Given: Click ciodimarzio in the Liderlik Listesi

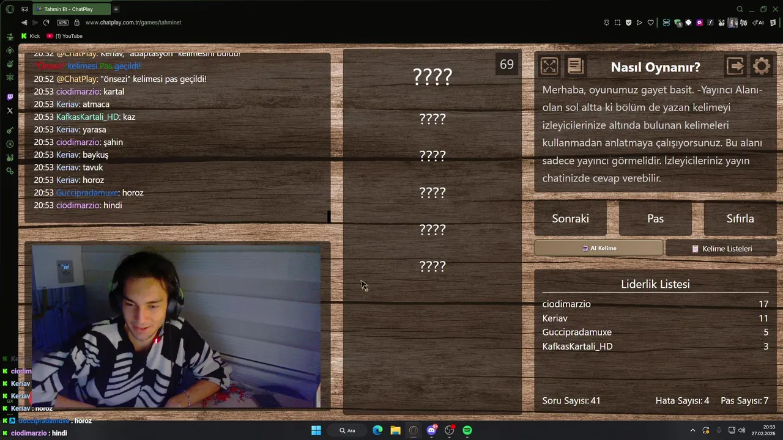Looking at the screenshot, I should 566,304.
